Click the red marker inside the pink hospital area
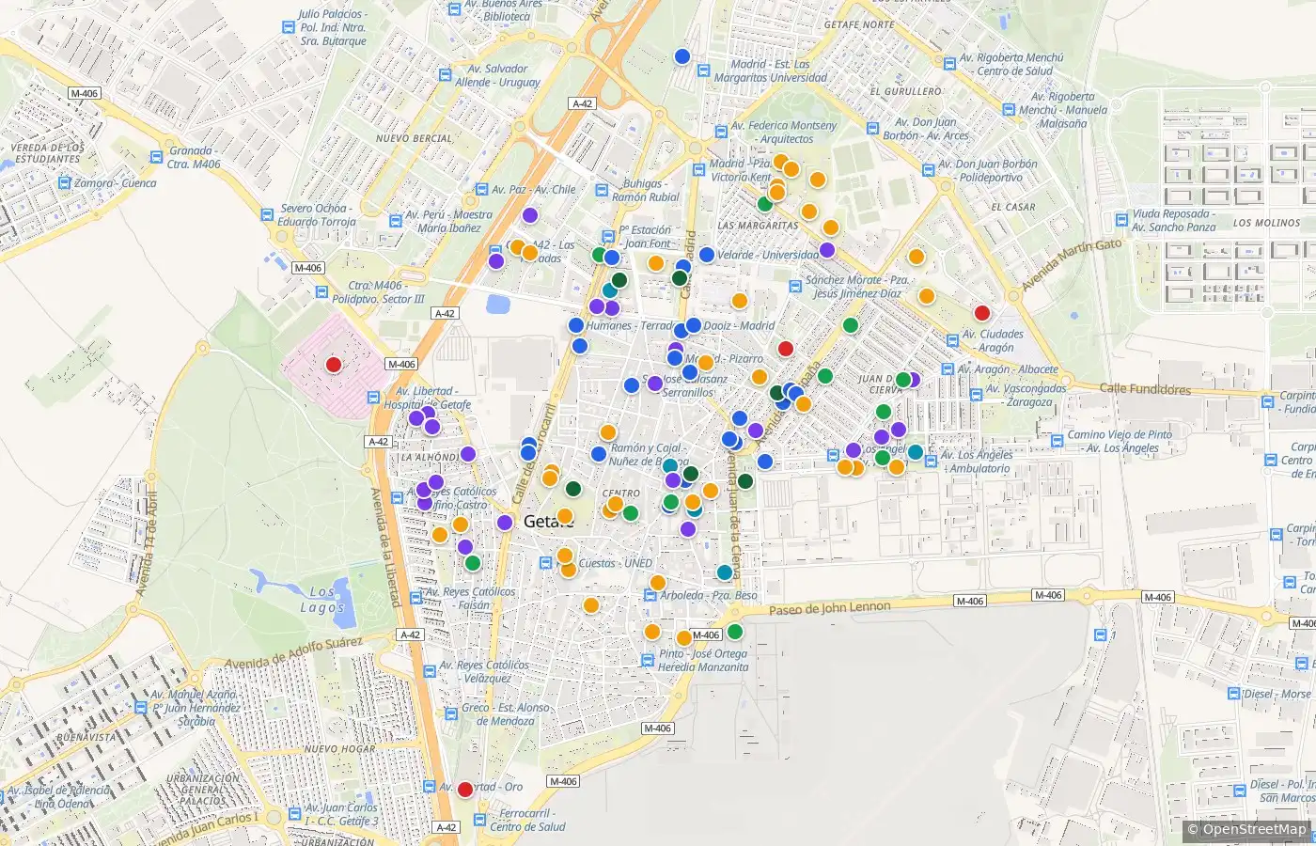The width and height of the screenshot is (1316, 846). click(333, 365)
